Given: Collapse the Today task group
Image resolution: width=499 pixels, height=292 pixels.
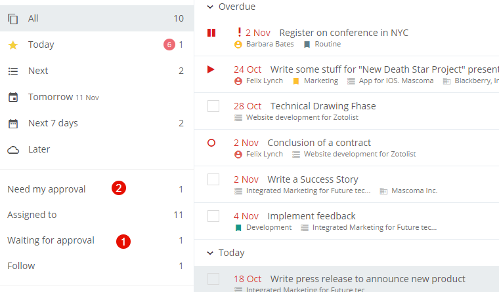Looking at the screenshot, I should [x=210, y=253].
